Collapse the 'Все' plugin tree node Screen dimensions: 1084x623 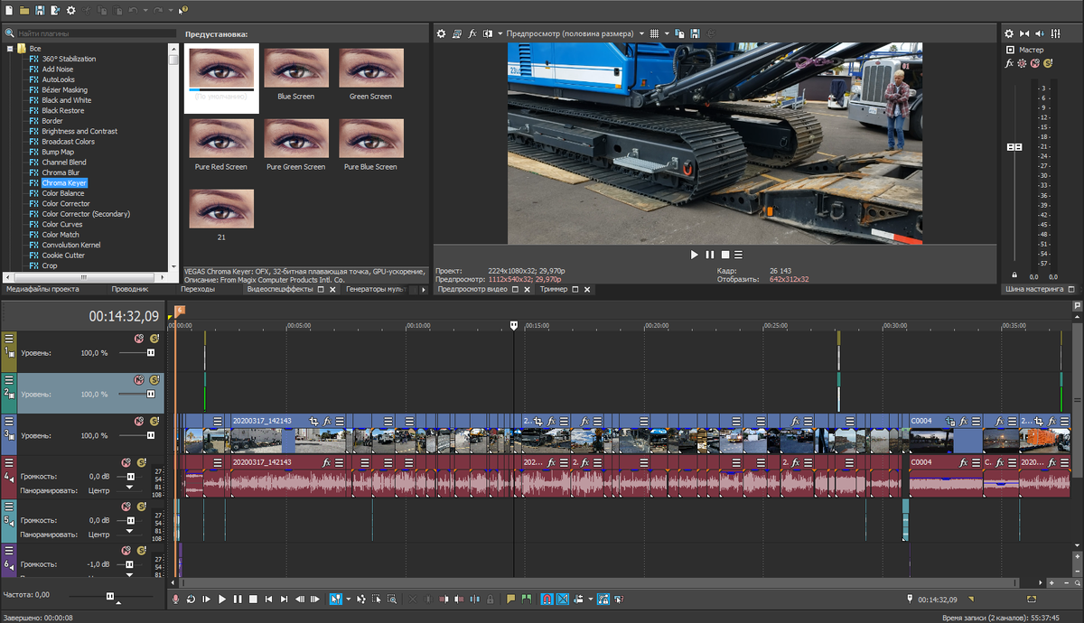click(10, 48)
